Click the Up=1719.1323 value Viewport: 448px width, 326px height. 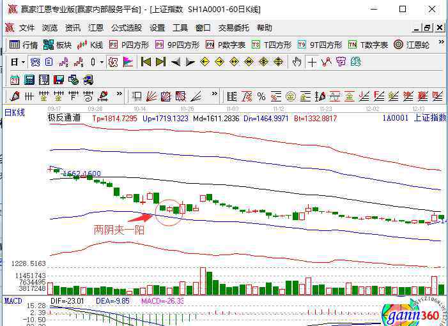point(166,118)
